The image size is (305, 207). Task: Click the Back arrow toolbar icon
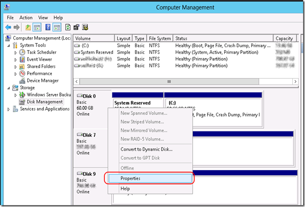(8, 27)
